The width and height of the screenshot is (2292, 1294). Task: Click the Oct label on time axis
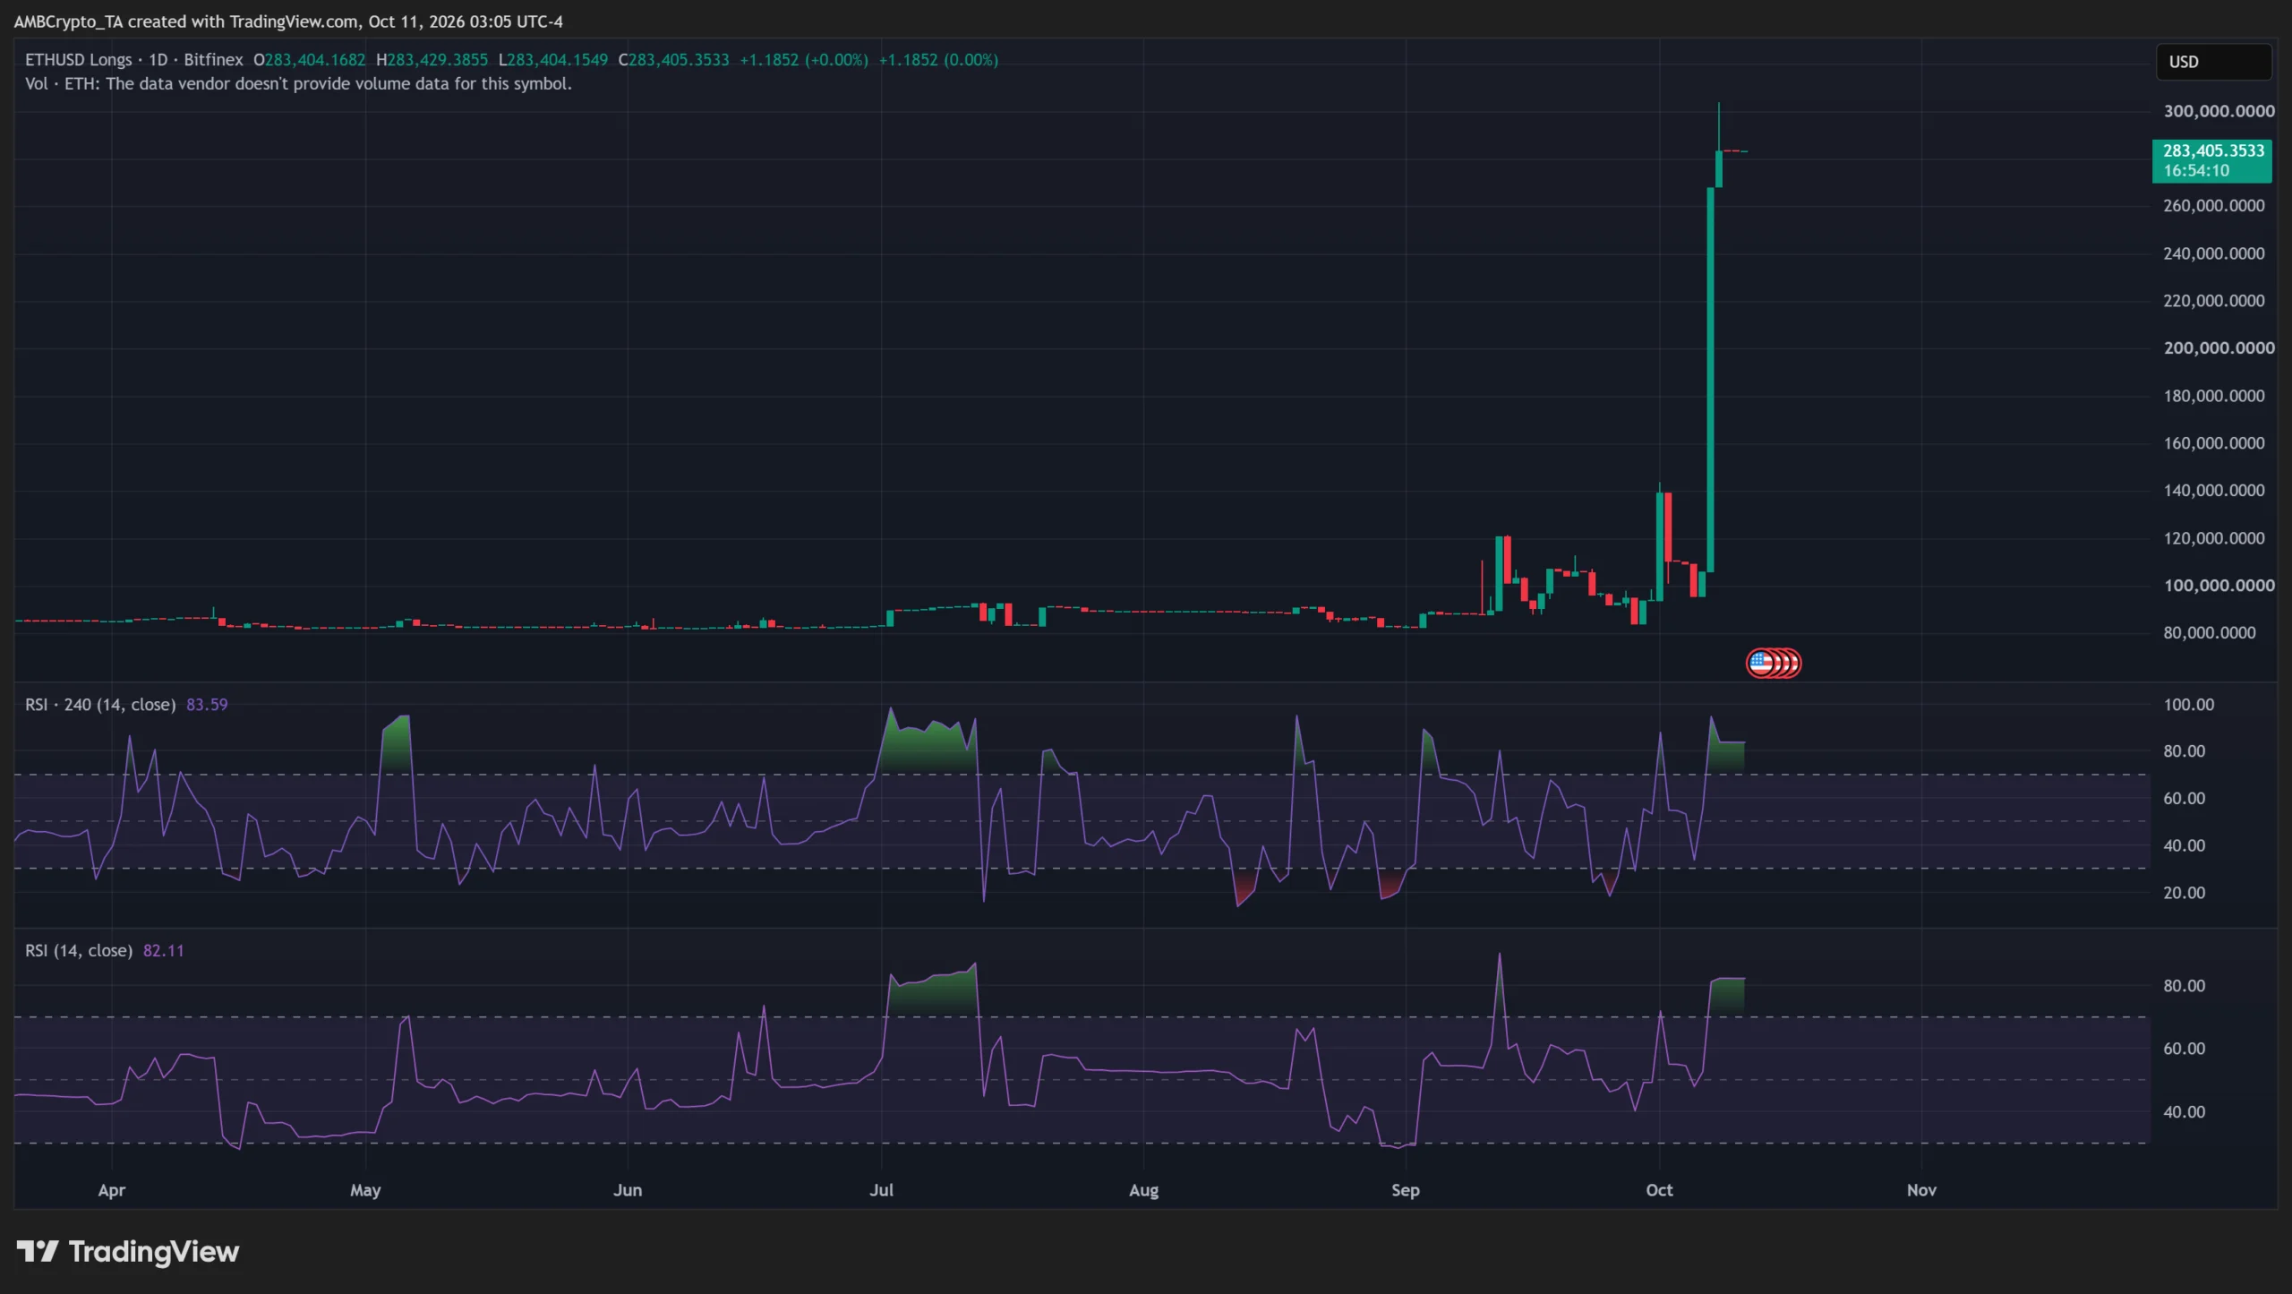point(1659,1190)
